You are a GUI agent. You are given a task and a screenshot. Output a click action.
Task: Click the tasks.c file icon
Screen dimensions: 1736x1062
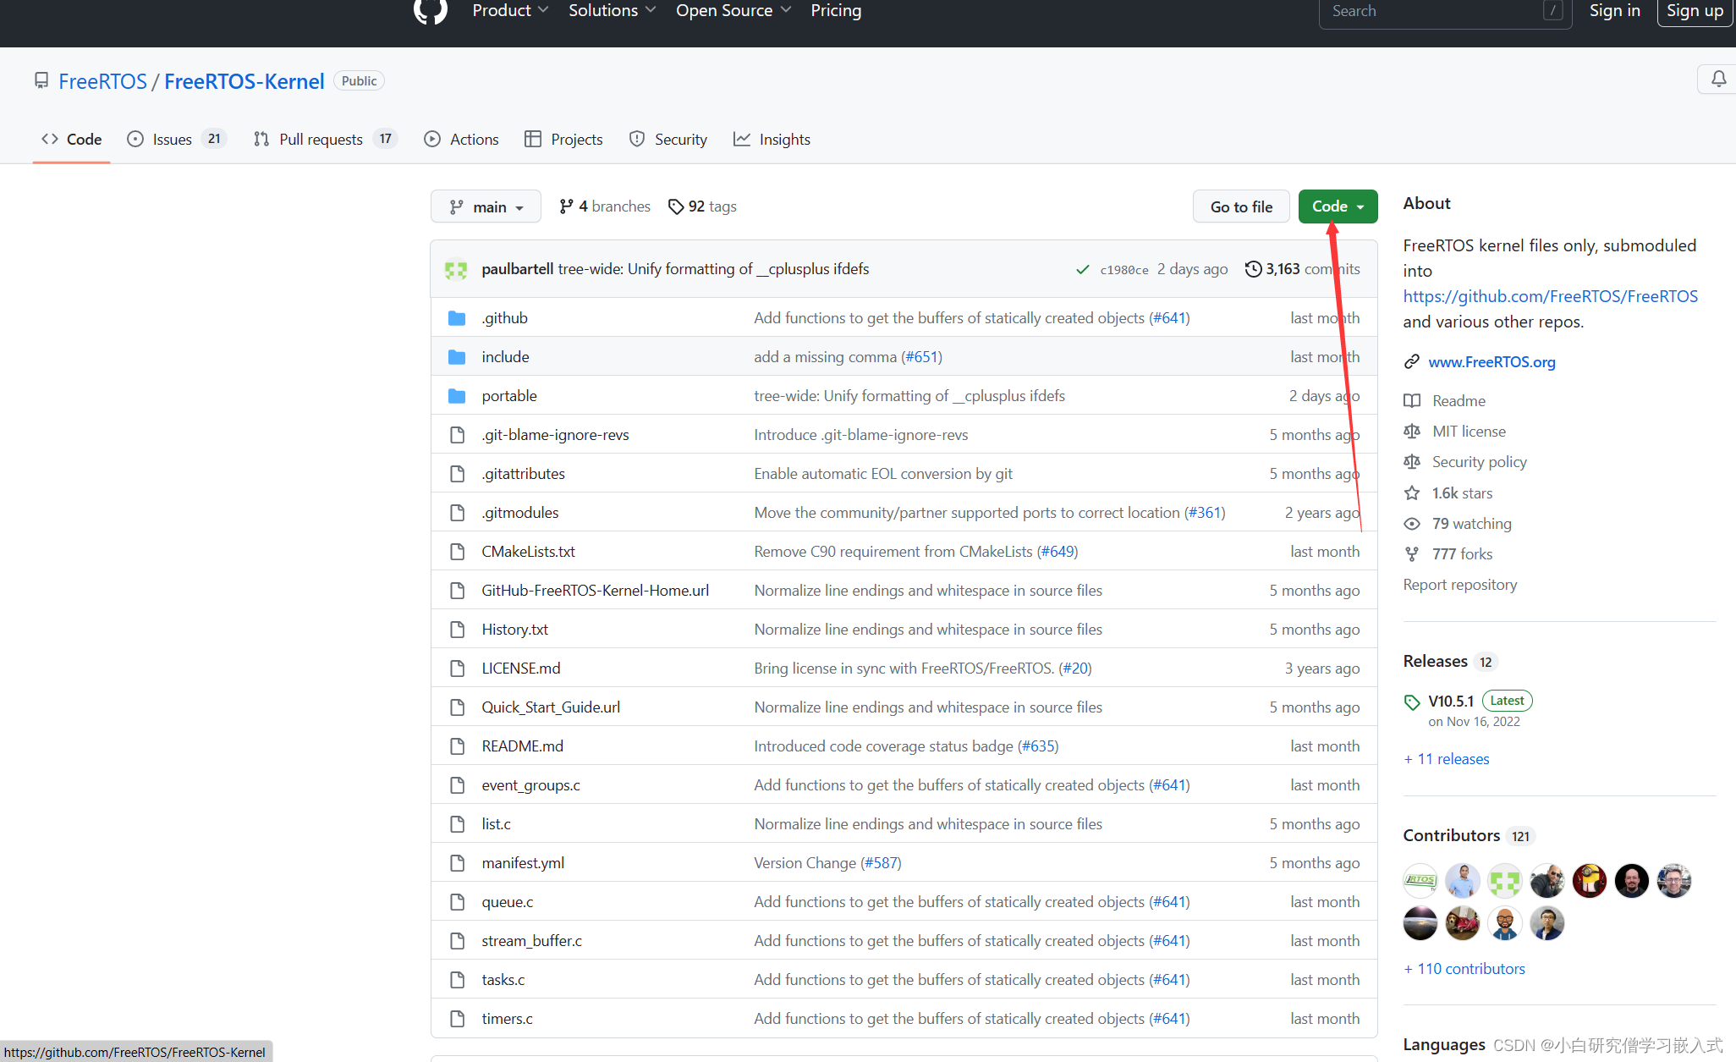pos(457,980)
